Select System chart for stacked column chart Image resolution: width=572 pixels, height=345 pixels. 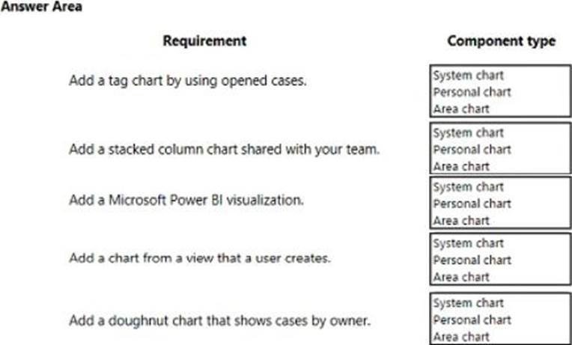468,132
